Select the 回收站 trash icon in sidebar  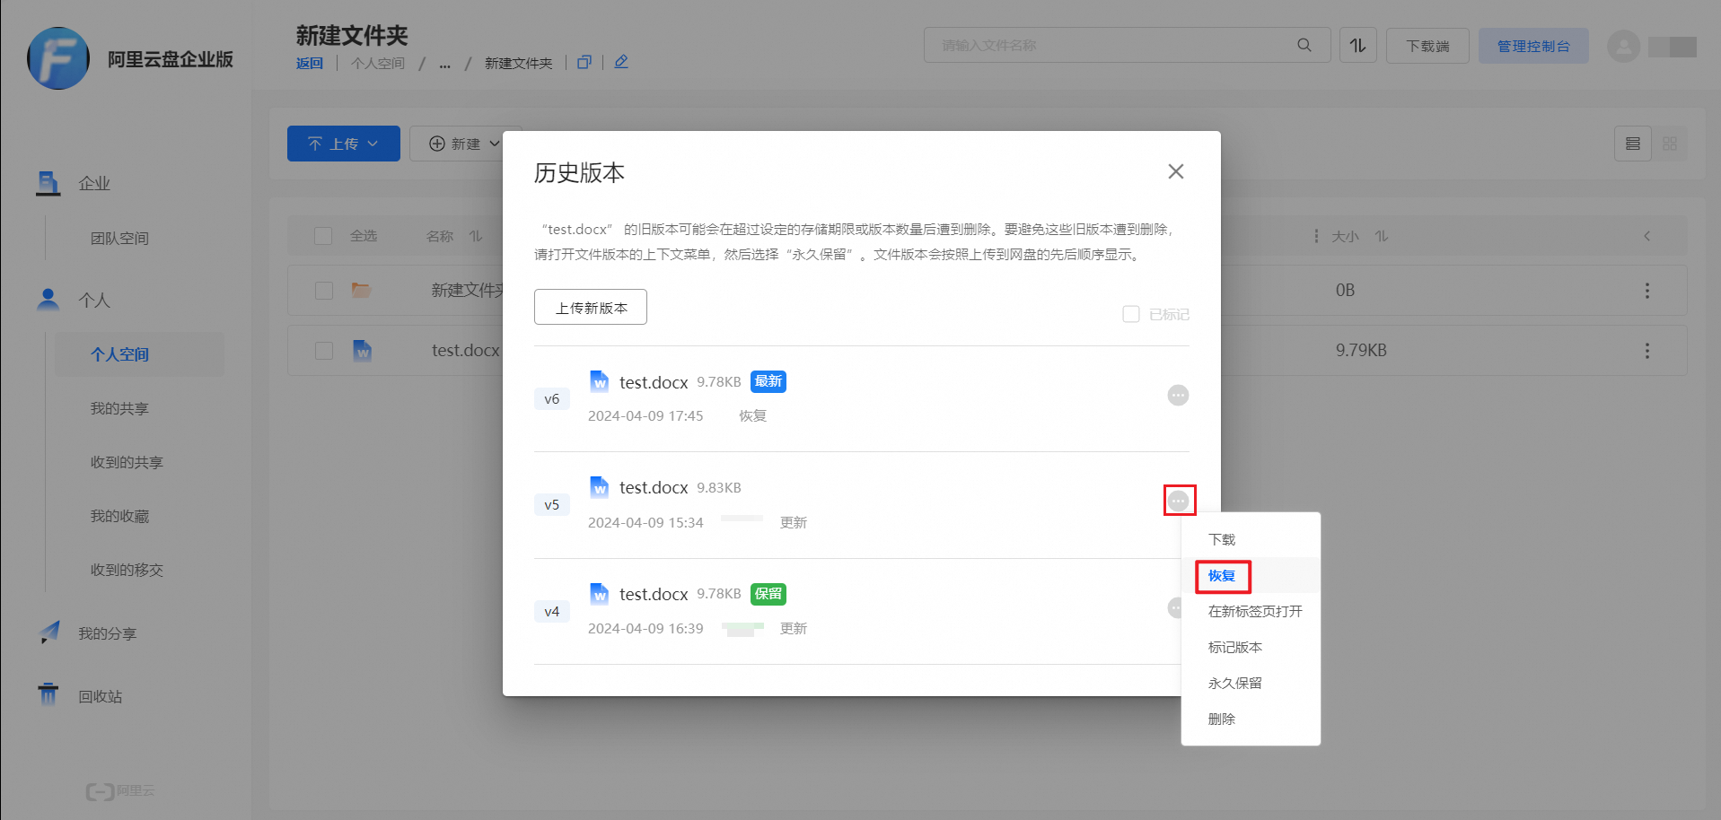[x=48, y=694]
